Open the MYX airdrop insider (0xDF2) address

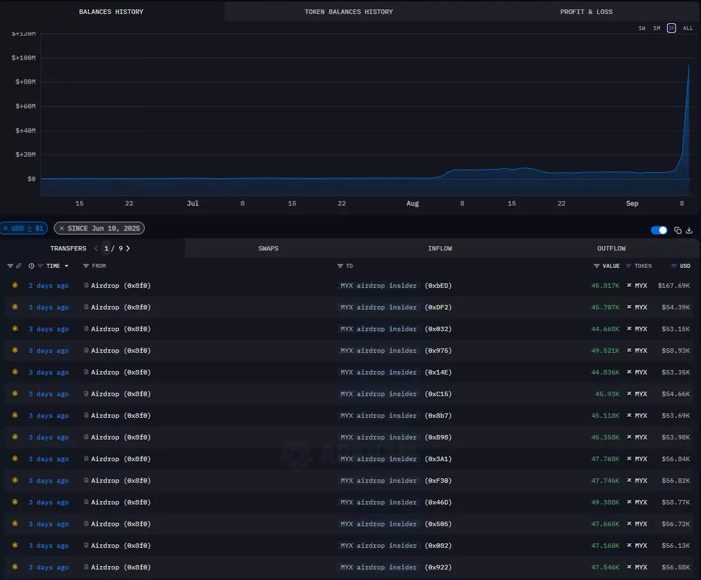(x=396, y=308)
